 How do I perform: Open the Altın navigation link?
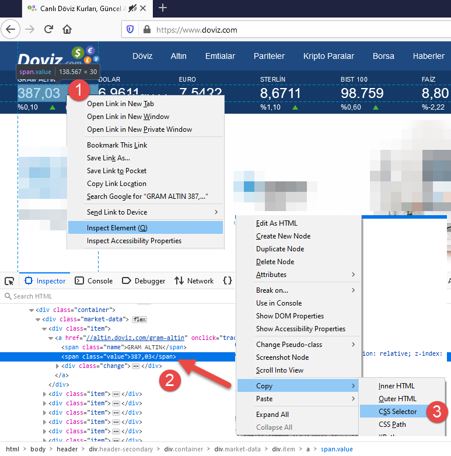click(179, 56)
